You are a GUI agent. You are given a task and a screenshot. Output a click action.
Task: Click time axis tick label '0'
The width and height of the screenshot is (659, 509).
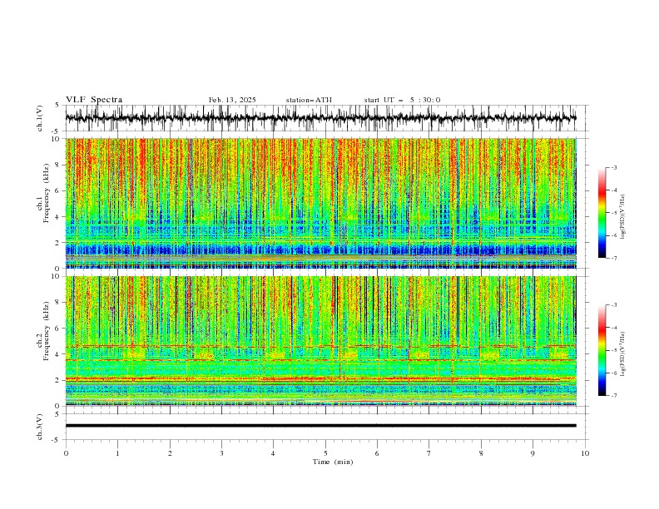[66, 453]
